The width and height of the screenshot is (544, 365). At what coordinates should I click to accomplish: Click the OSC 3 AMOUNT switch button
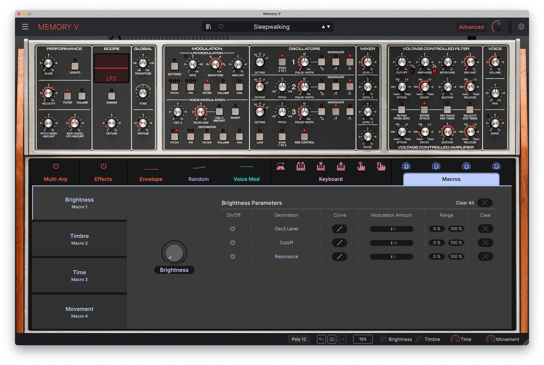pos(219,111)
